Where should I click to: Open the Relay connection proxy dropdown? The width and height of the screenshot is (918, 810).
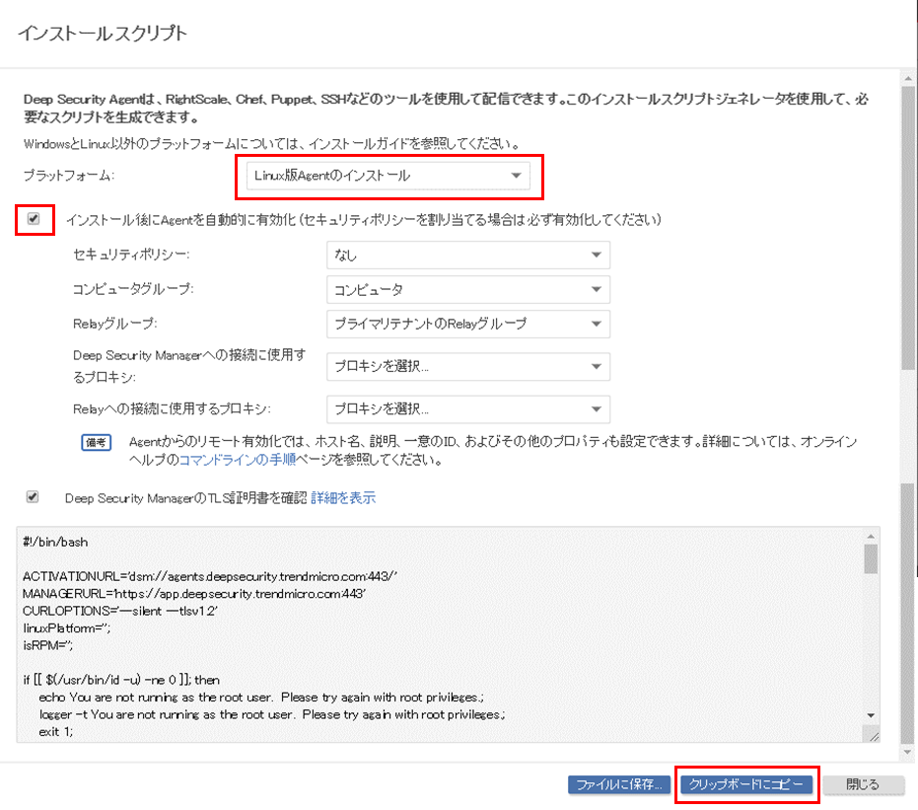pos(467,408)
